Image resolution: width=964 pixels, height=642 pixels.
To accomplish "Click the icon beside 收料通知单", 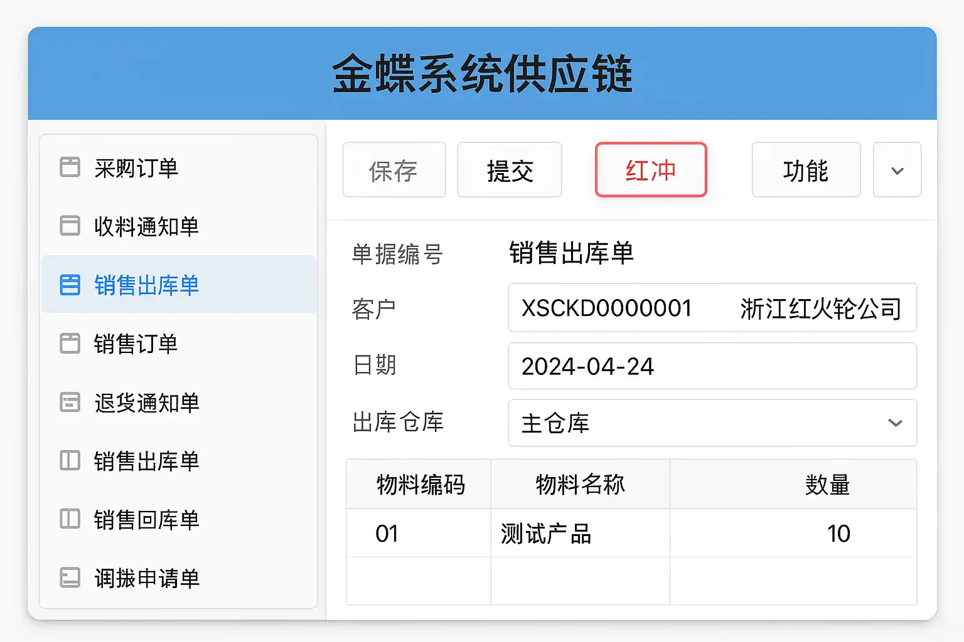I will click(70, 226).
